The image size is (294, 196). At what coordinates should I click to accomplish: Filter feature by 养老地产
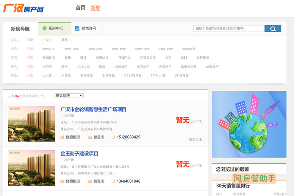point(165,67)
